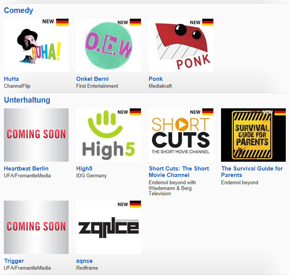Open the Ponk channel title link

[x=155, y=79]
